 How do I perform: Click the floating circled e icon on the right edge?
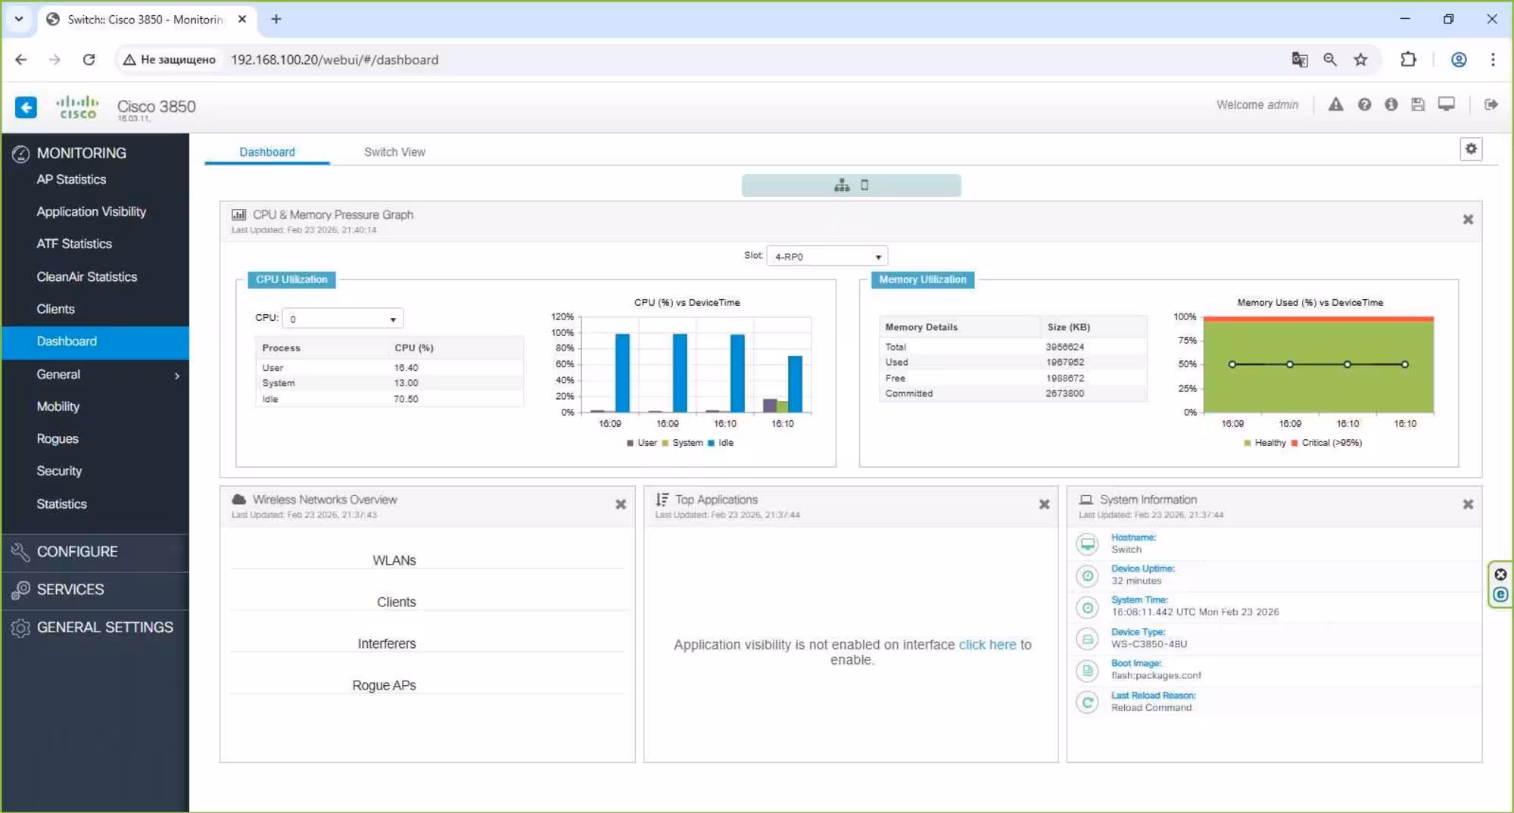1500,595
